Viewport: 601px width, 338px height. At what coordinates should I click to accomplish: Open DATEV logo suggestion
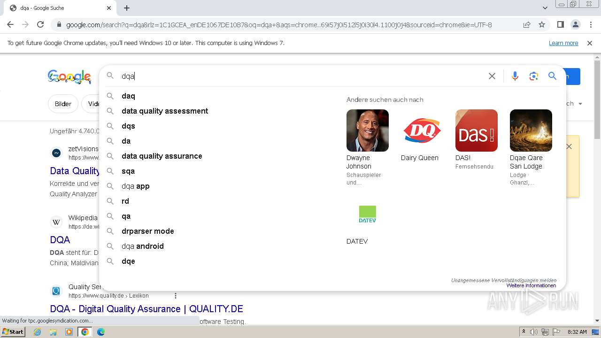pyautogui.click(x=367, y=214)
